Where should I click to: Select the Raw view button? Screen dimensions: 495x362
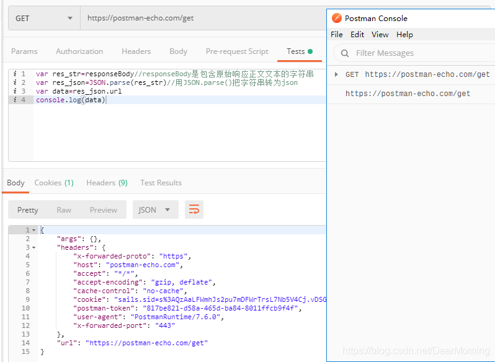(64, 210)
